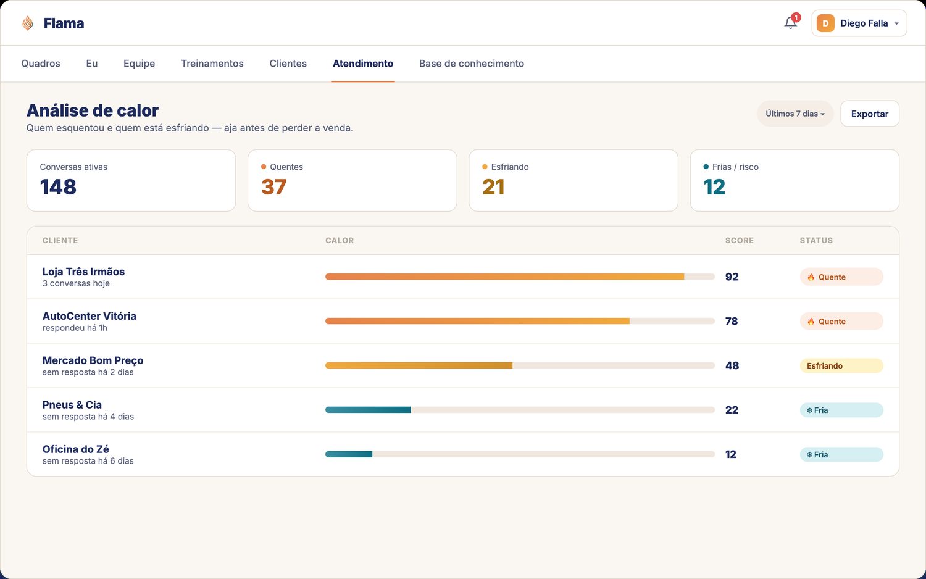
Task: Open client Mercado Bom Preço
Action: (x=93, y=360)
